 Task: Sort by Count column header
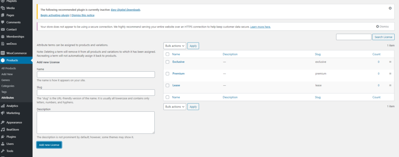[x=376, y=54]
